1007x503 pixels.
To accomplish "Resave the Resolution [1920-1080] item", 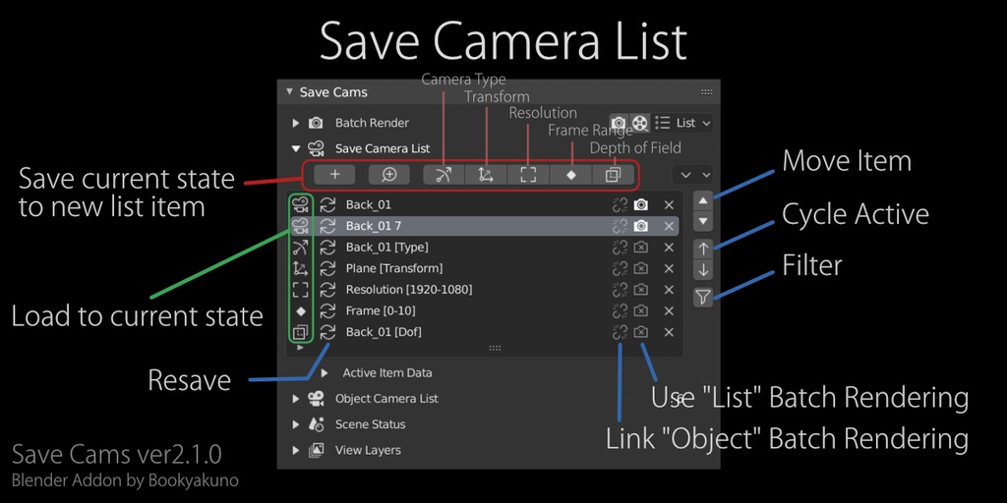I will [x=328, y=290].
